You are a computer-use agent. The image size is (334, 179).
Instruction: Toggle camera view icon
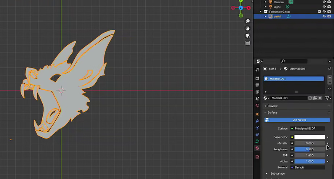[247, 36]
